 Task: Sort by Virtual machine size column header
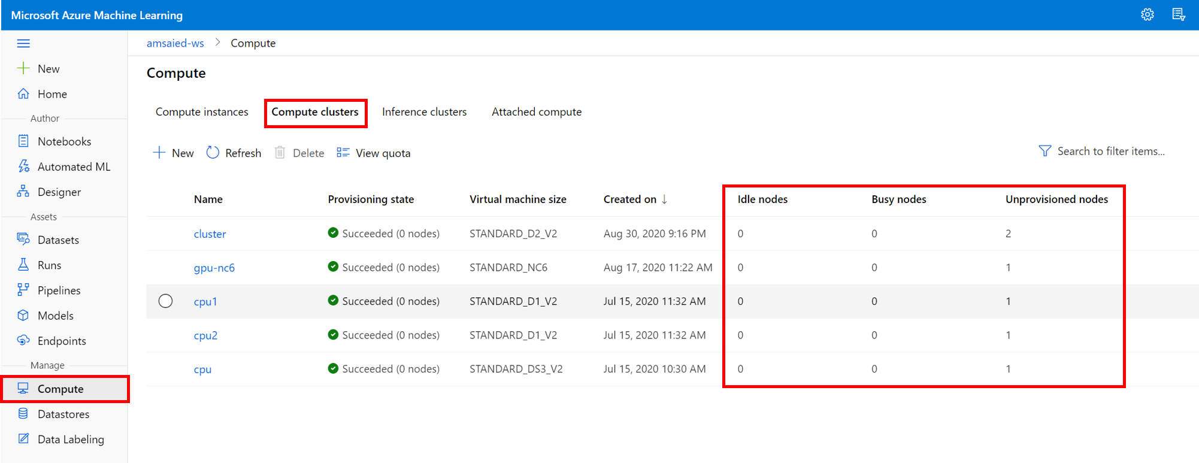(518, 199)
